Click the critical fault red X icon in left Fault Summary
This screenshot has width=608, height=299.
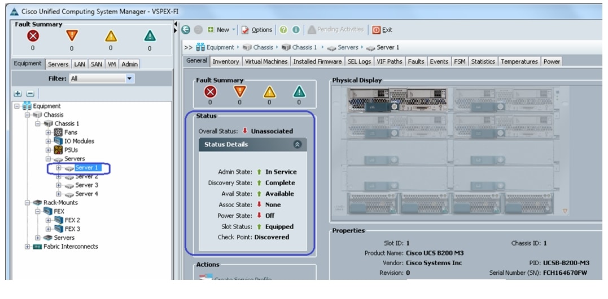[32, 36]
